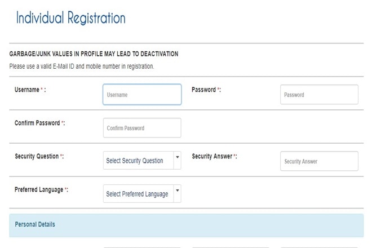
Task: Click the Username input field
Action: tap(142, 95)
